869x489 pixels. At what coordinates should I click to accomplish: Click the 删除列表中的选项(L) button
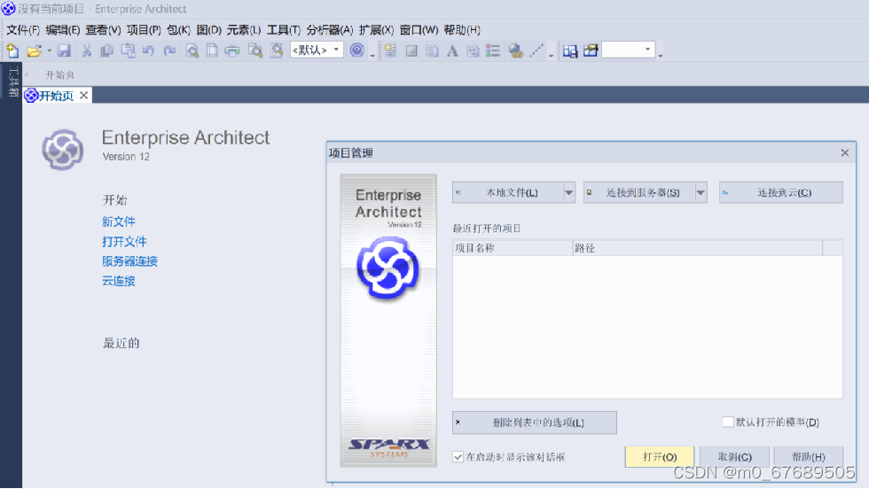tap(534, 423)
